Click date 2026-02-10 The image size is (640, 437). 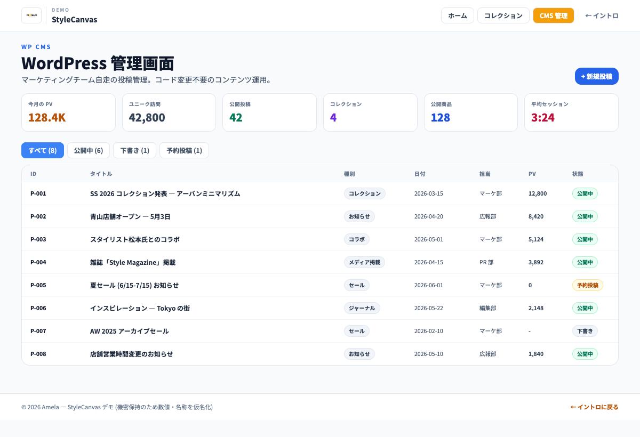click(429, 331)
